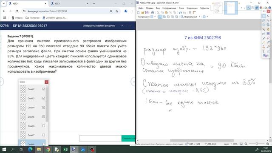Save the image using the floppy disk icon

[x=147, y=12]
